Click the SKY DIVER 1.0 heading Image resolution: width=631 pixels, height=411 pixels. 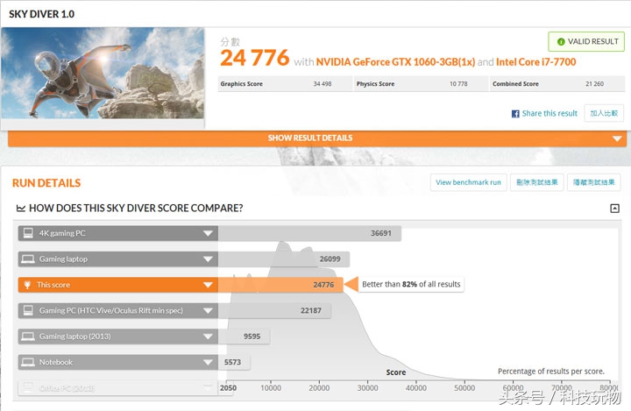41,14
